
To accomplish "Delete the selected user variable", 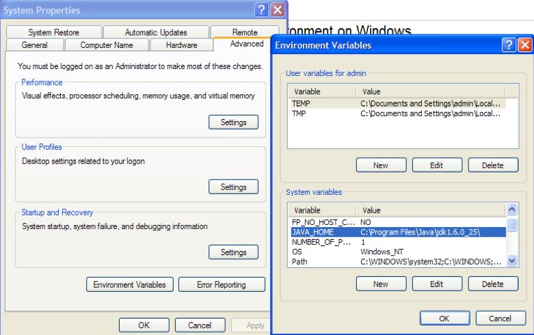I will pyautogui.click(x=493, y=165).
